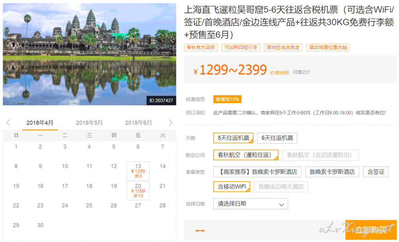Open the 价格说明 price explanation link

click(x=279, y=73)
